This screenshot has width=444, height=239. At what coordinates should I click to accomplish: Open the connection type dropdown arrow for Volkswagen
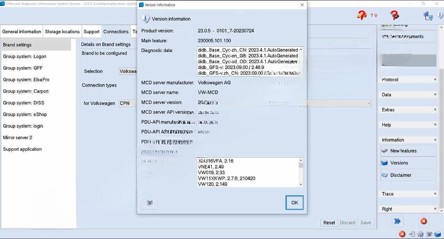(x=368, y=103)
